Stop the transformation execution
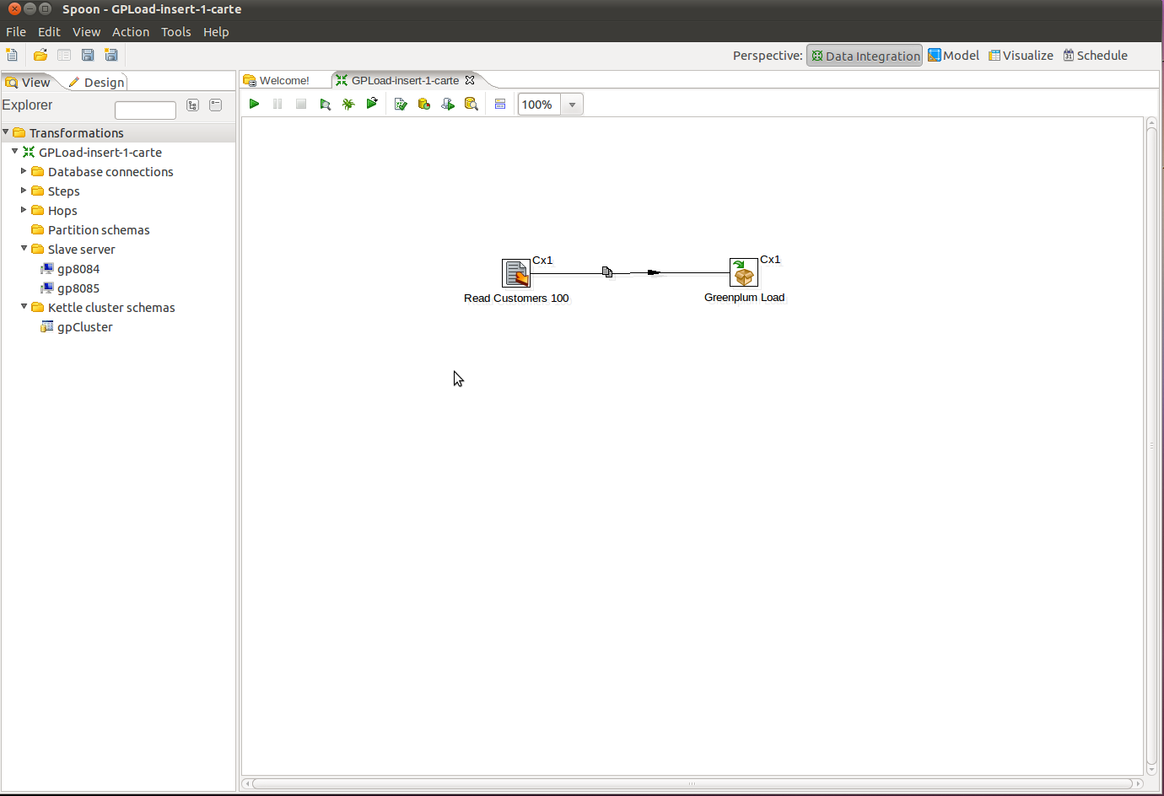The height and width of the screenshot is (796, 1164). [x=301, y=104]
